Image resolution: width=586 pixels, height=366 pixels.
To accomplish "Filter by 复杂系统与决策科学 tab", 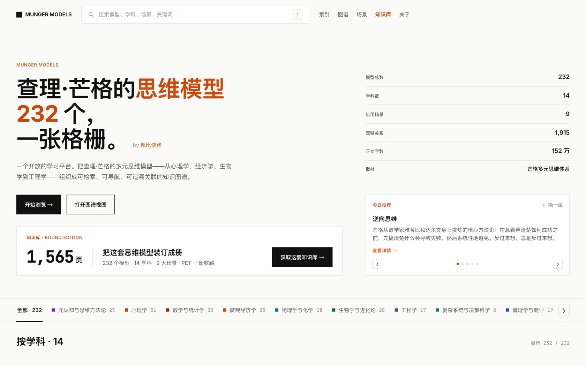I will [x=466, y=310].
